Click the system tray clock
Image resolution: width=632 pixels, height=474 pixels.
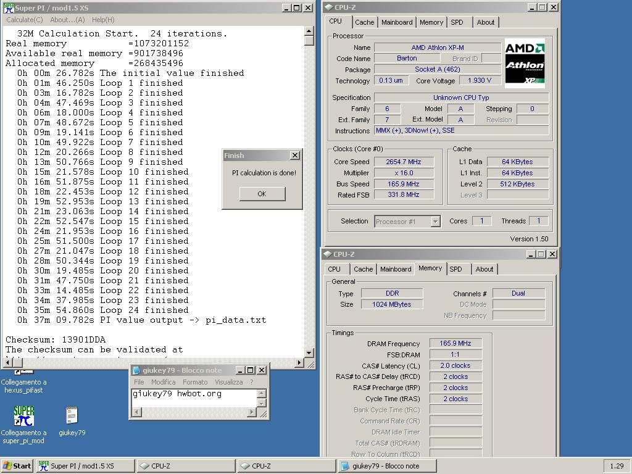(x=617, y=466)
